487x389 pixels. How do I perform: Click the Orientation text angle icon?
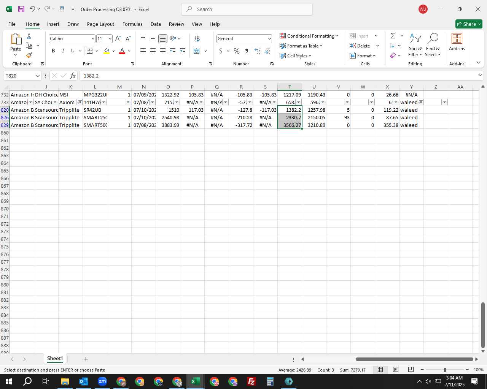click(x=173, y=38)
